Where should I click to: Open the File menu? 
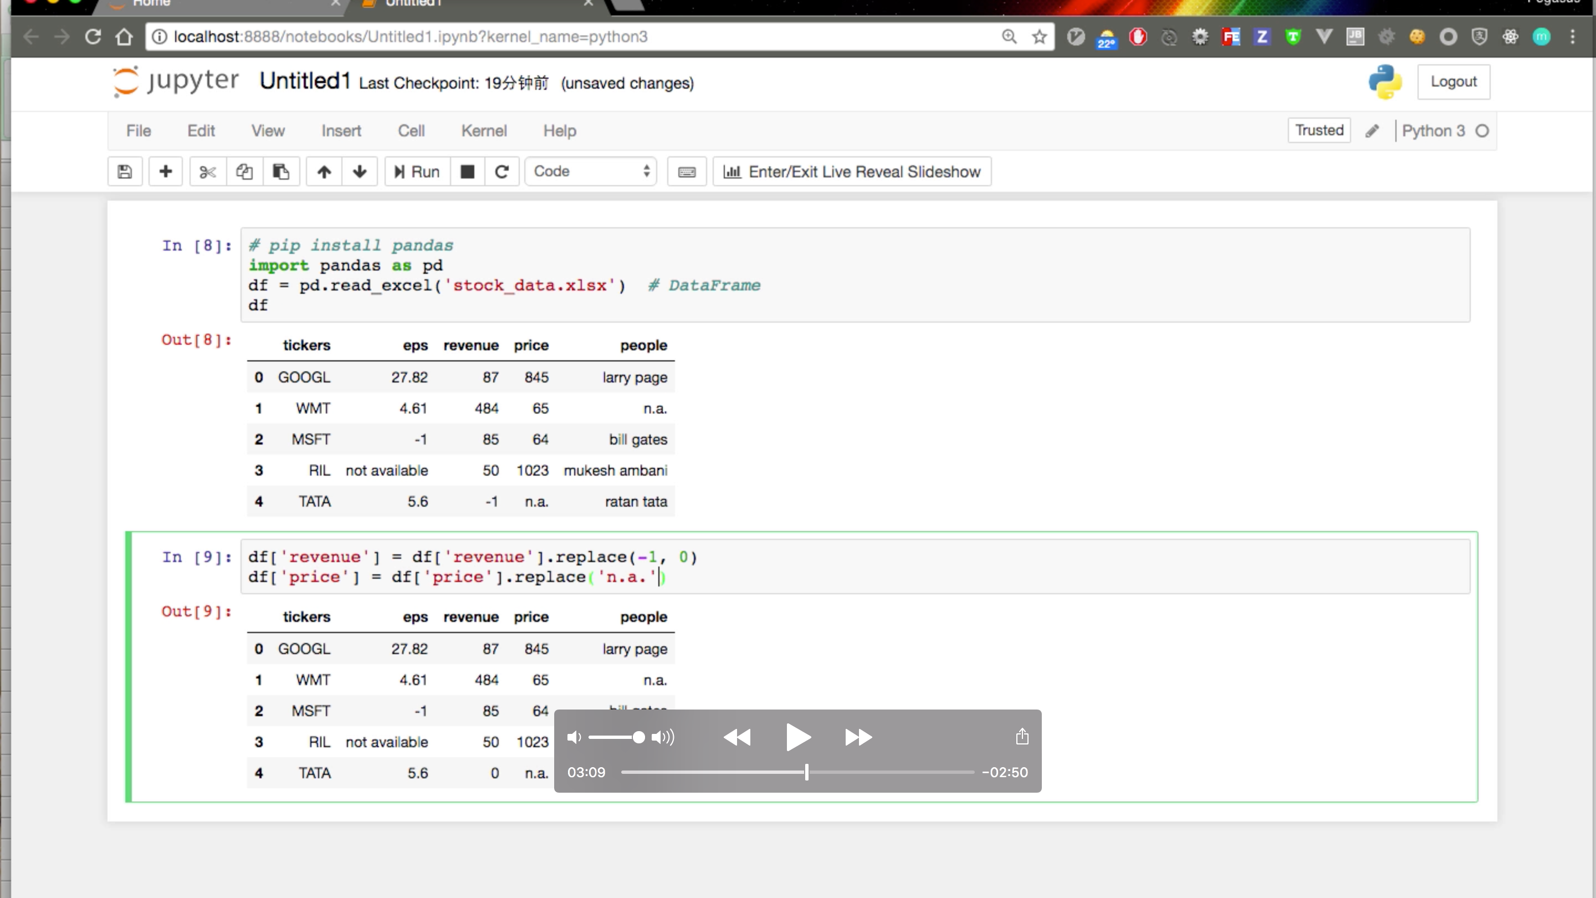point(138,131)
